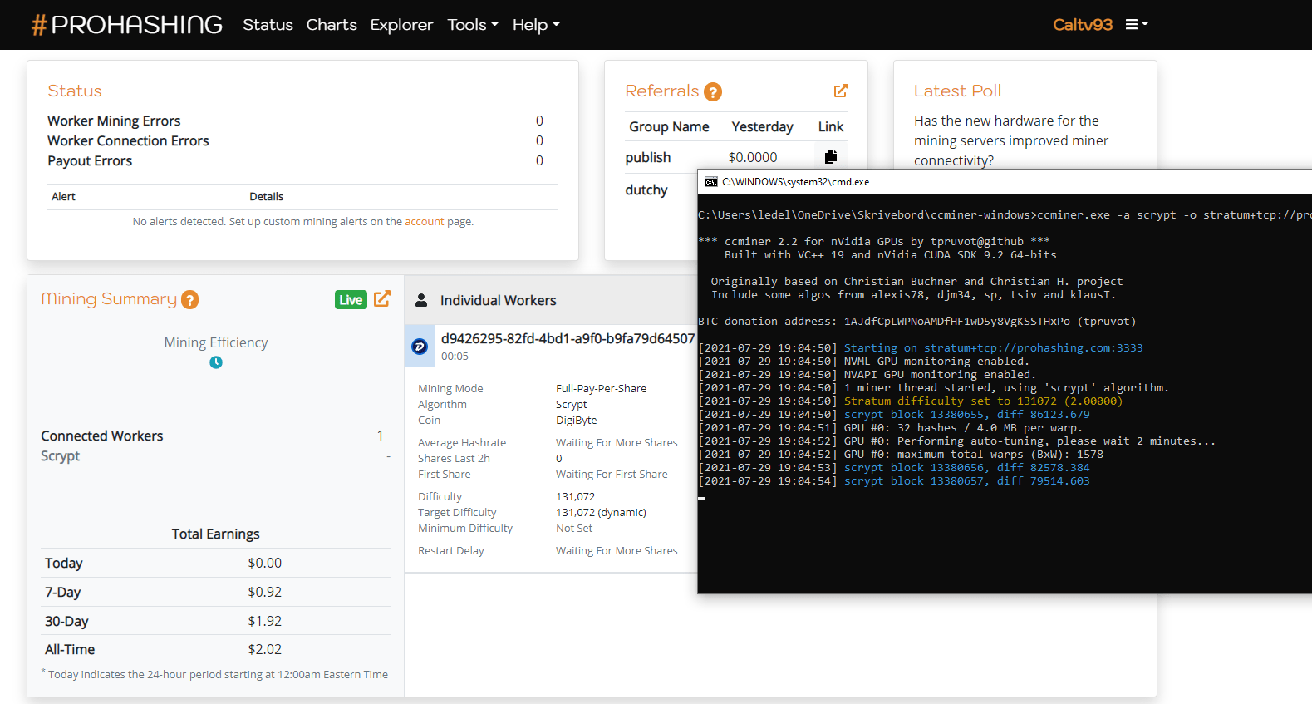Screen dimensions: 1312x704
Task: Click the Scrypt label under Connected Workers
Action: 61,456
